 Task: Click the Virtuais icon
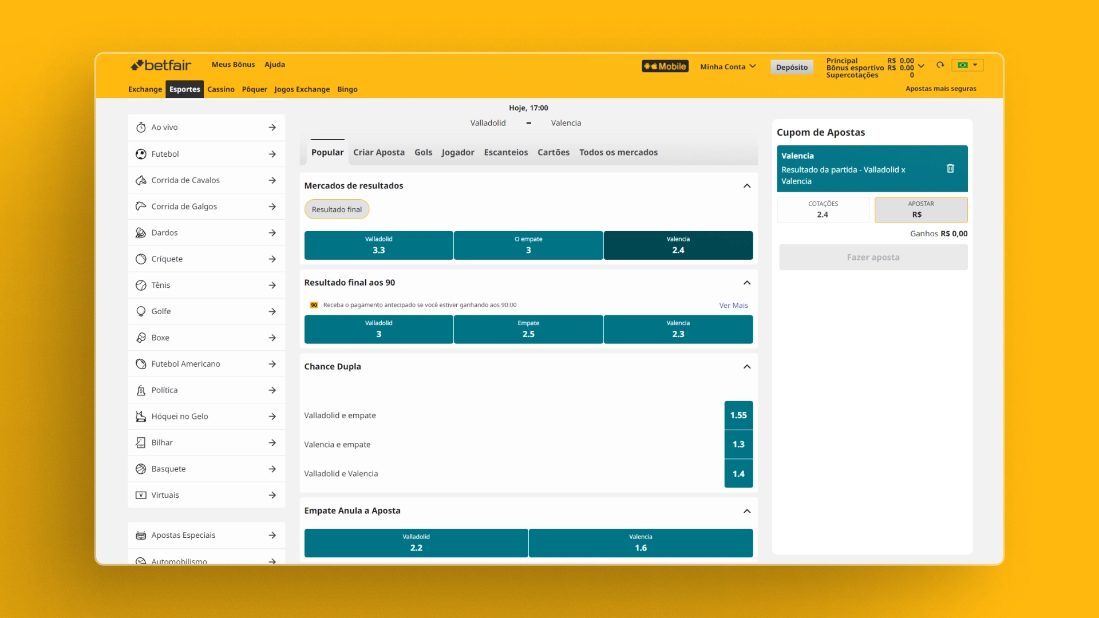[x=141, y=495]
